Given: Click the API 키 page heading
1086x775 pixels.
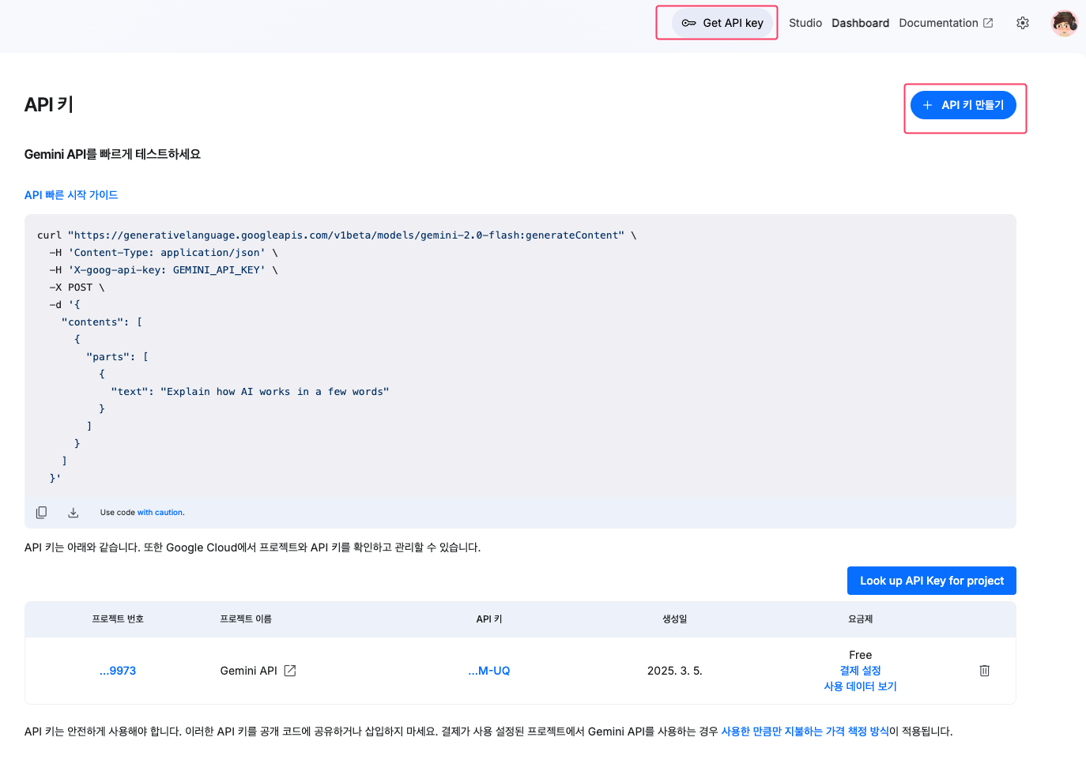Looking at the screenshot, I should [x=49, y=104].
